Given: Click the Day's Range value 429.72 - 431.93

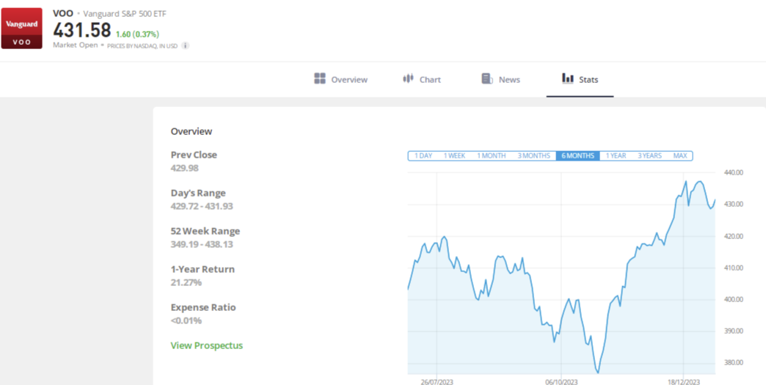Looking at the screenshot, I should pos(202,206).
